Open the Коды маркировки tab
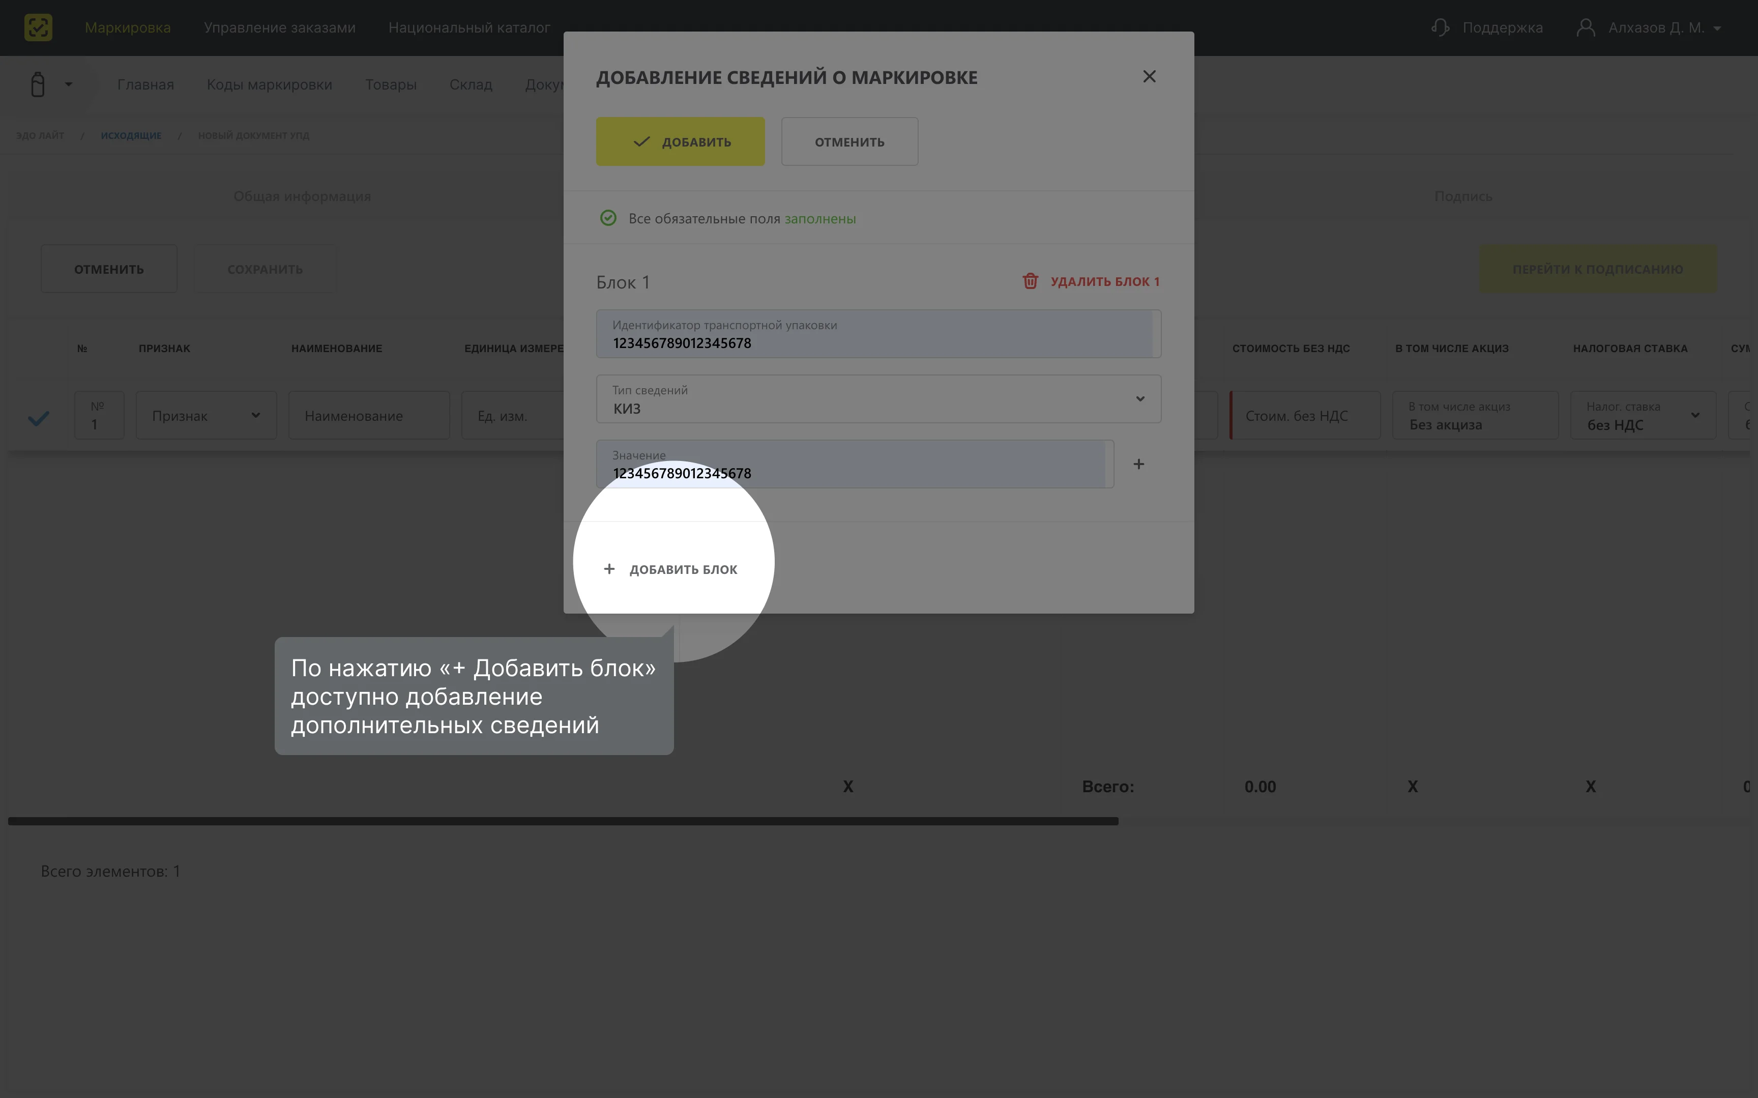1758x1098 pixels. pos(269,84)
